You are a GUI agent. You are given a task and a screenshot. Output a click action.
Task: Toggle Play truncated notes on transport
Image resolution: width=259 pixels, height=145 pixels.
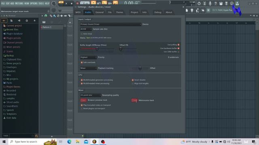tap(82, 105)
